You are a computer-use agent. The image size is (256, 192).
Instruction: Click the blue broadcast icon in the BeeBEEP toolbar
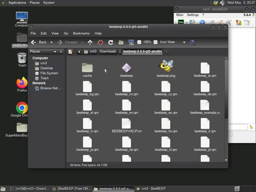click(202, 22)
